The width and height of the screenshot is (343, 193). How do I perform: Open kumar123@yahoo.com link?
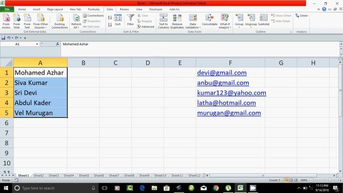click(x=232, y=93)
